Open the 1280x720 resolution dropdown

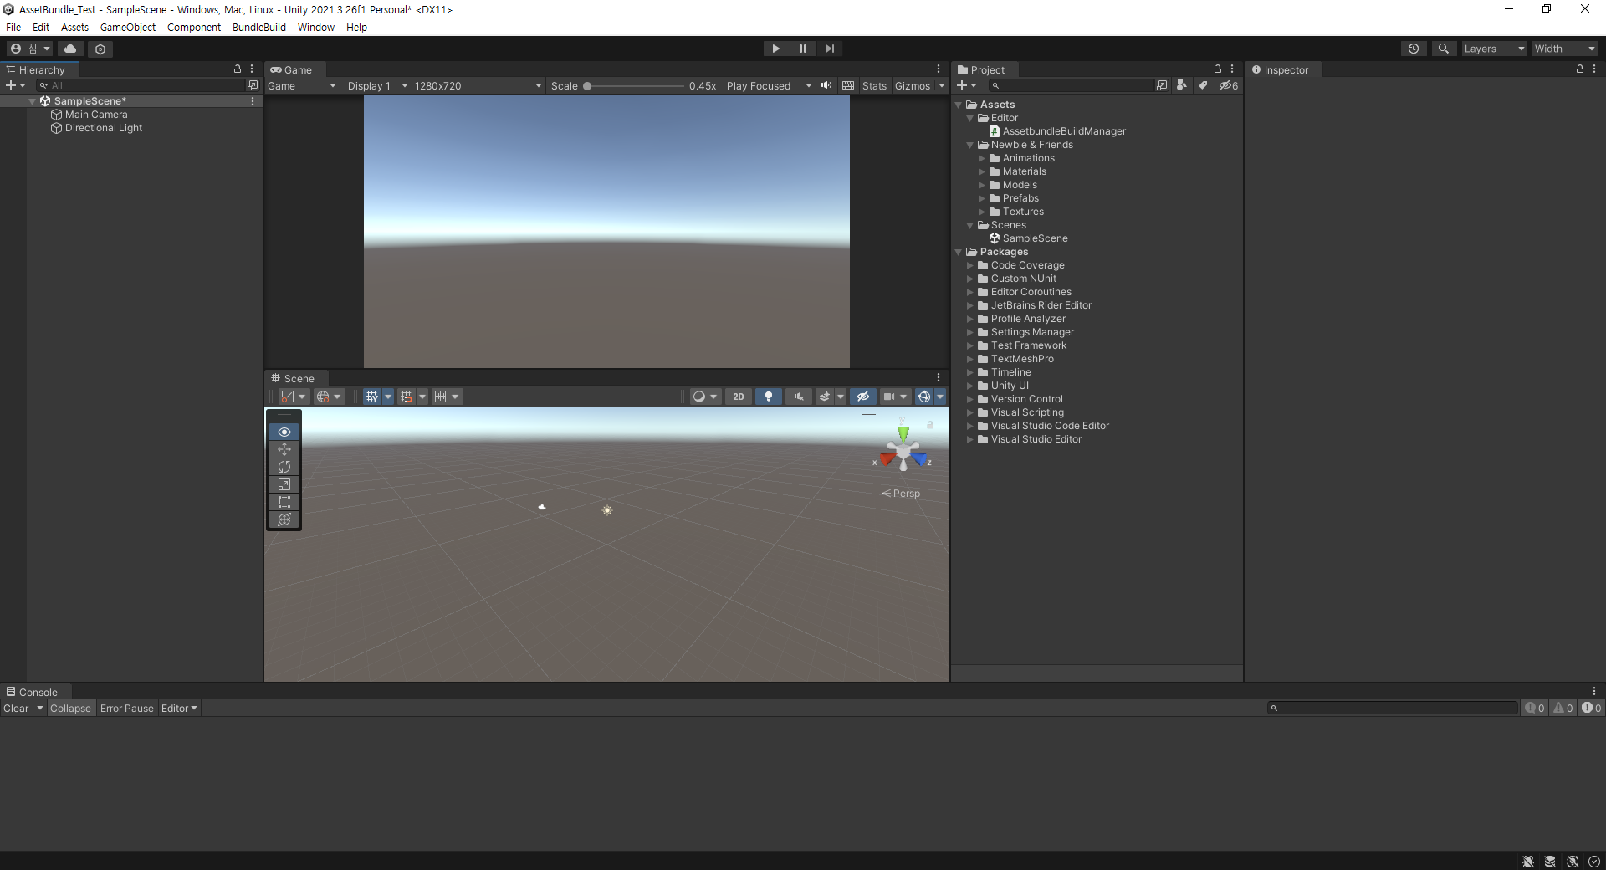point(478,85)
